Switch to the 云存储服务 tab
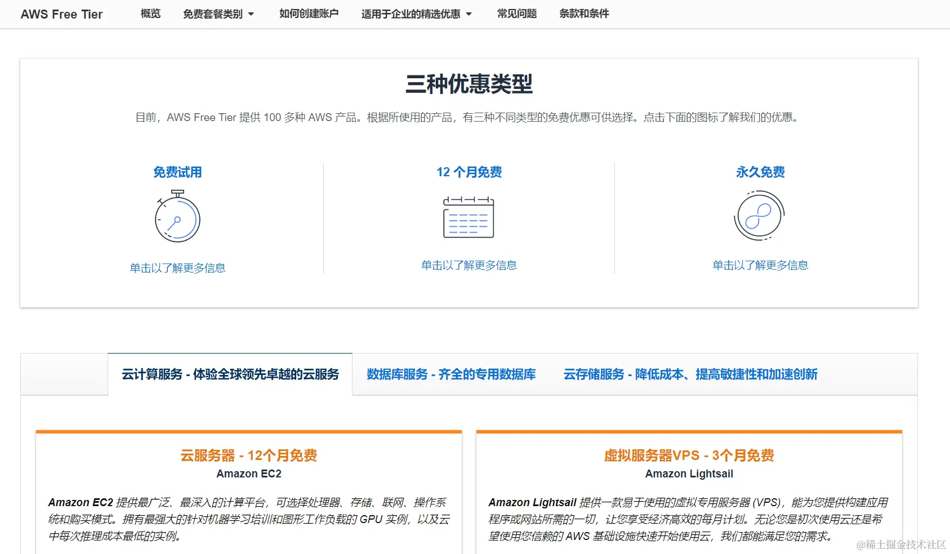 (x=690, y=374)
